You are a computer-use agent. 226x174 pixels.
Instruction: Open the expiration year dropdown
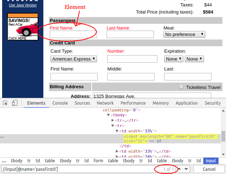(194, 59)
